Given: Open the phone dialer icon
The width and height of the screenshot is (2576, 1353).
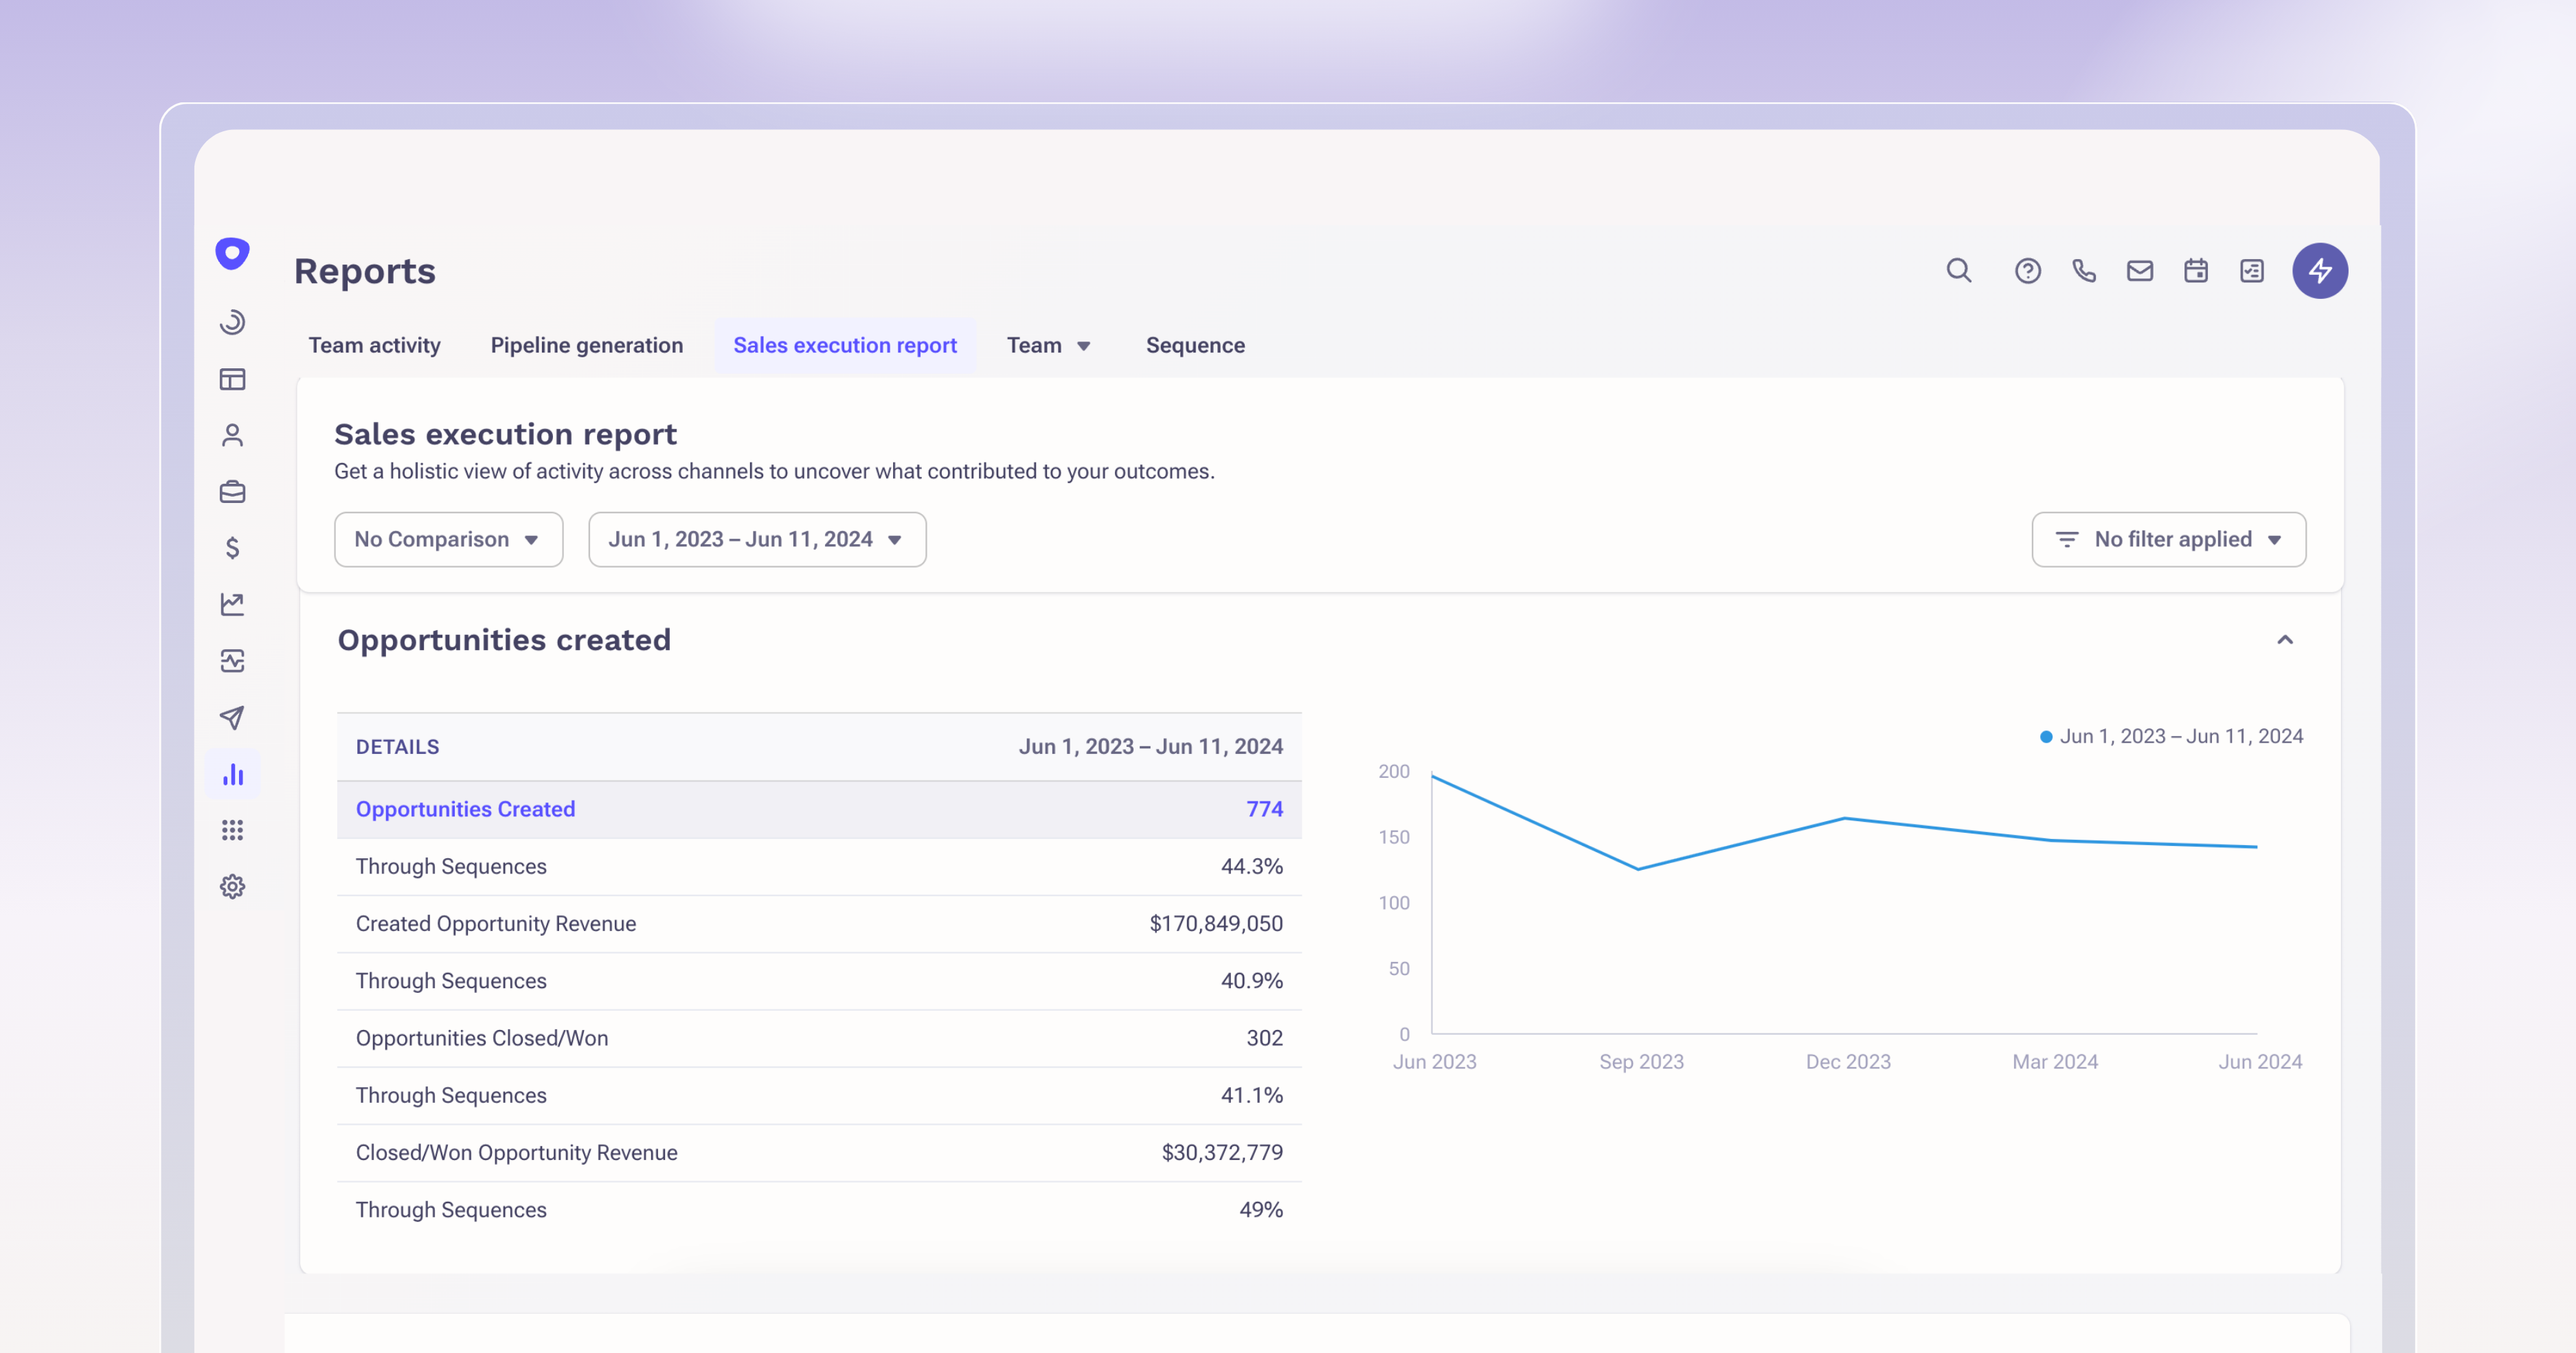Looking at the screenshot, I should (x=2084, y=271).
